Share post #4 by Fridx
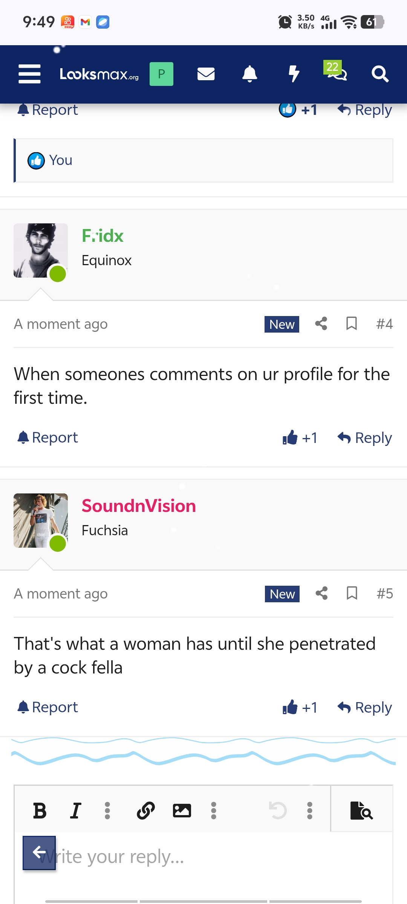407x904 pixels. 321,324
